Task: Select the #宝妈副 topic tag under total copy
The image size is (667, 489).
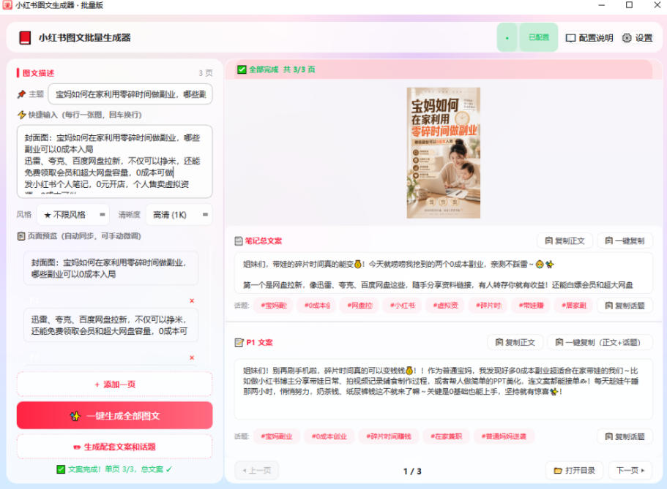Action: (x=274, y=306)
